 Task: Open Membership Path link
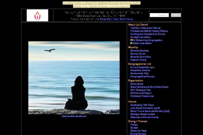[x=139, y=73]
